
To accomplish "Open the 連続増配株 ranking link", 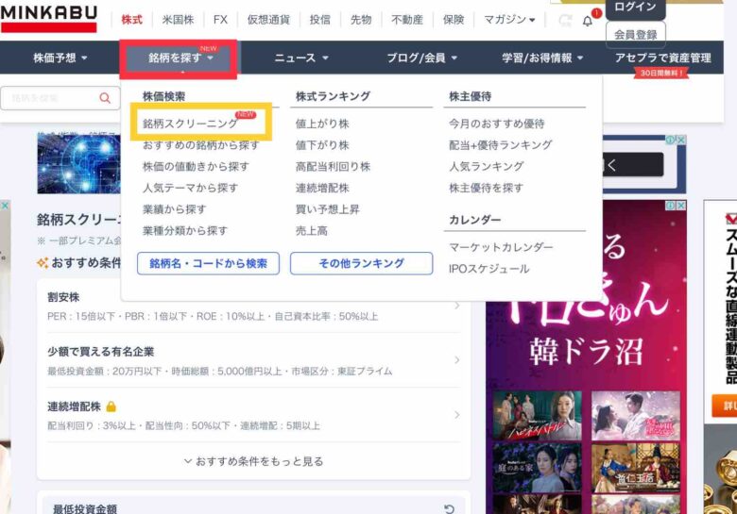I will click(322, 188).
